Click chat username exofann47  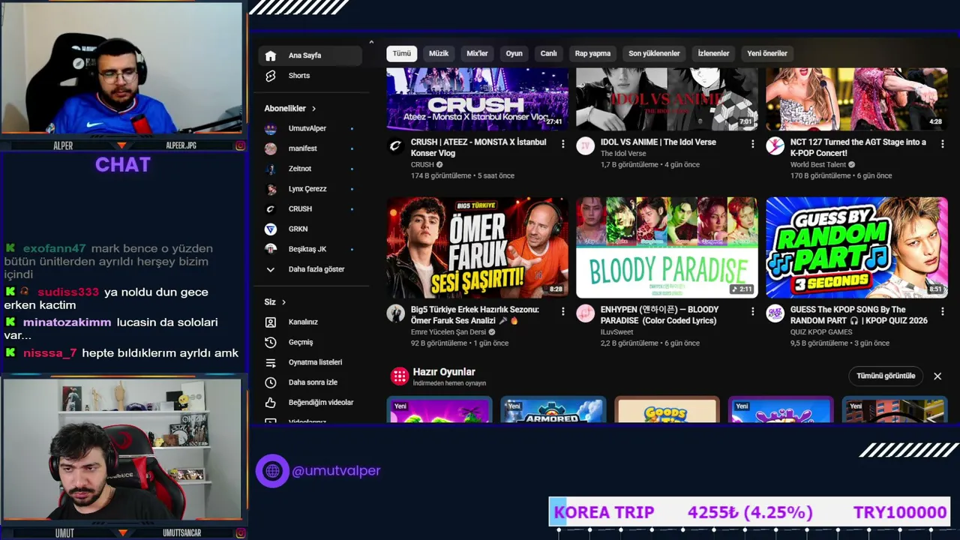[x=54, y=248]
